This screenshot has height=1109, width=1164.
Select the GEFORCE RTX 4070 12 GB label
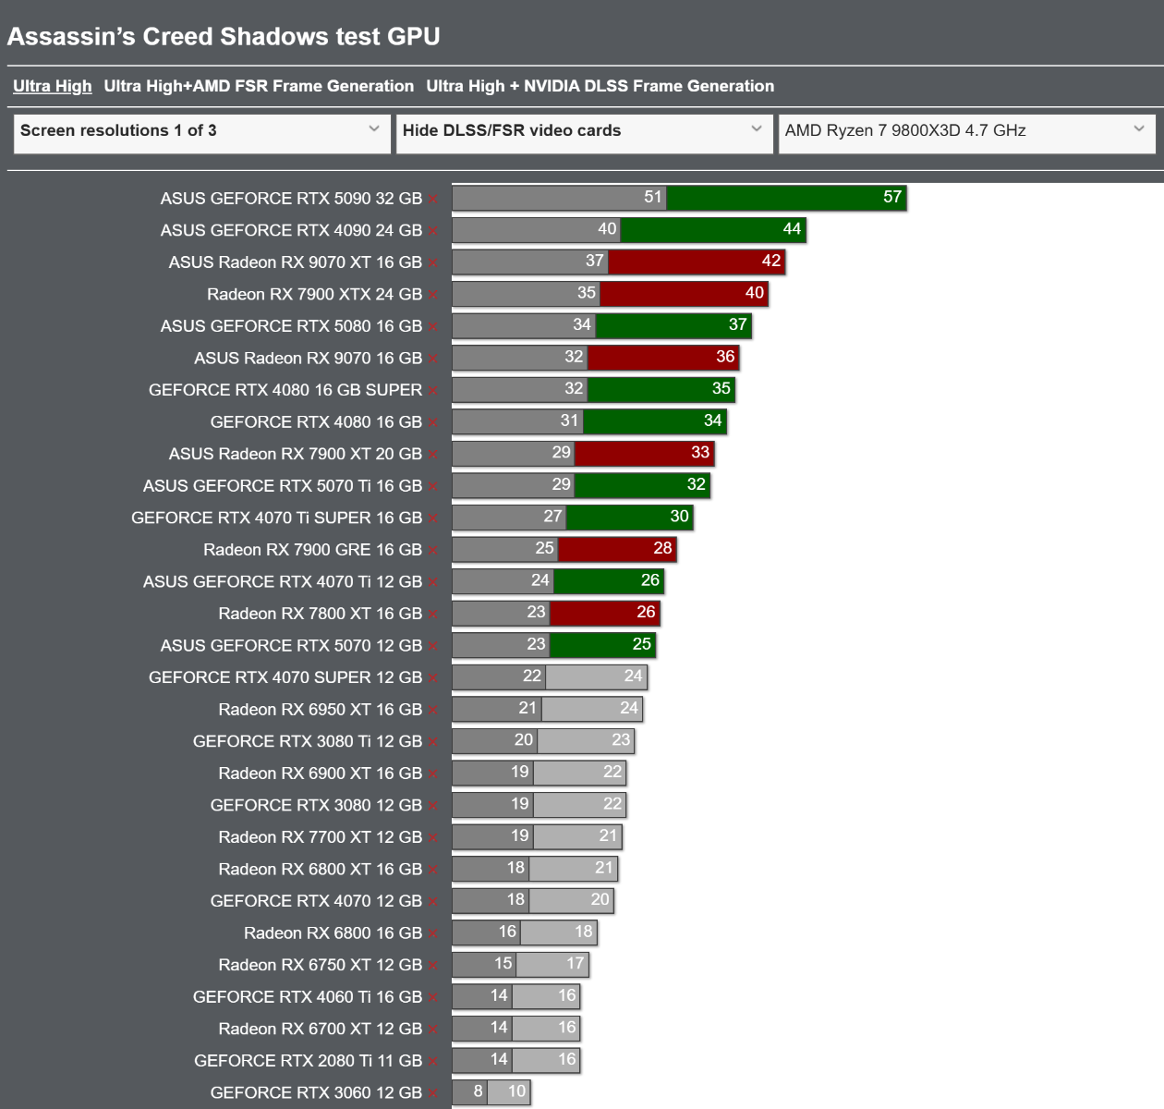(316, 901)
